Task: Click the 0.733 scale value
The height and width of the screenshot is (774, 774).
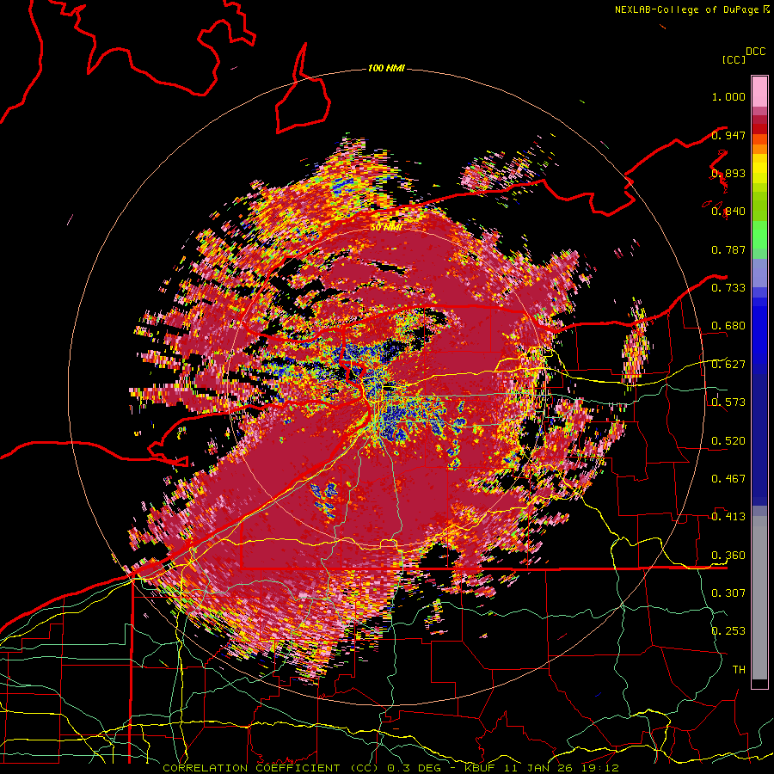Action: (728, 287)
